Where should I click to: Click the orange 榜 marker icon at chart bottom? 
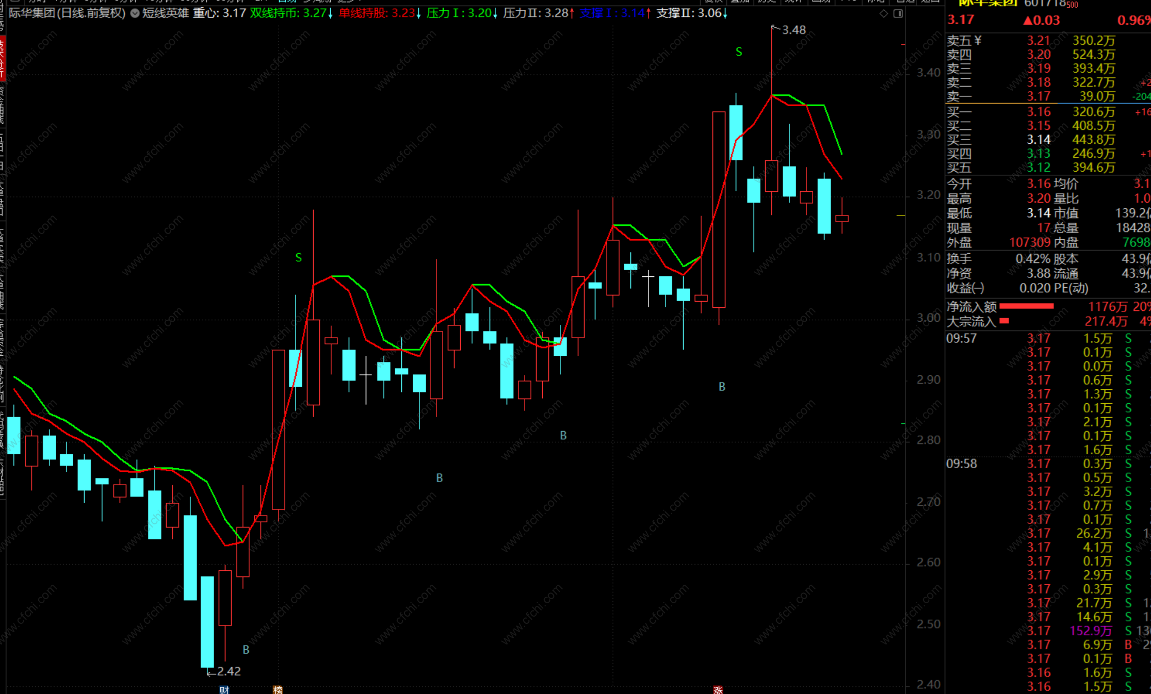(x=278, y=690)
